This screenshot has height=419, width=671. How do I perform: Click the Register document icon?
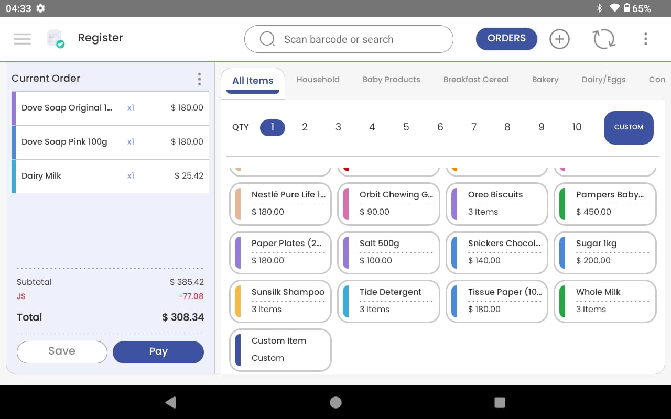55,39
